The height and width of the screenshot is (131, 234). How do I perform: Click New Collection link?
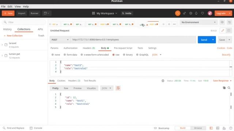[13, 36]
